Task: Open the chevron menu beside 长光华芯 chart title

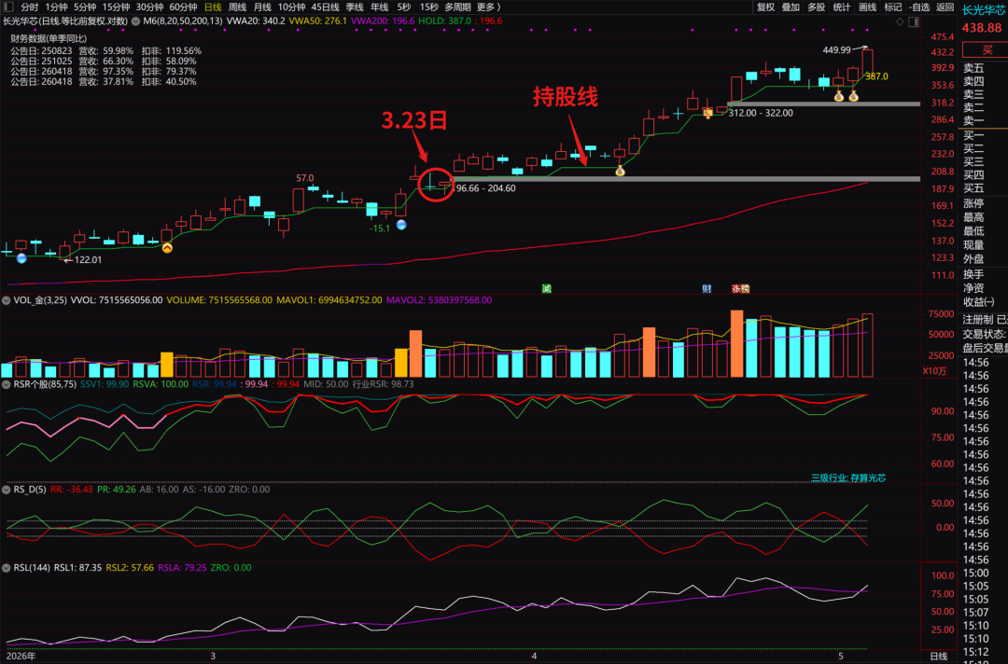Action: (135, 21)
